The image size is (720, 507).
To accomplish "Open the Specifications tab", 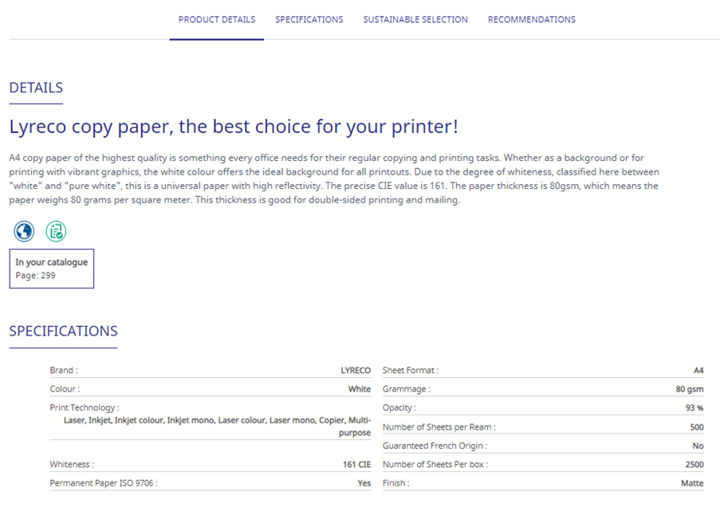I will click(309, 20).
